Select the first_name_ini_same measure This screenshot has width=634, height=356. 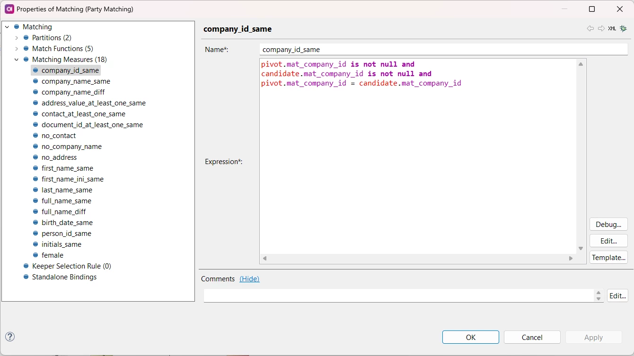(x=72, y=179)
